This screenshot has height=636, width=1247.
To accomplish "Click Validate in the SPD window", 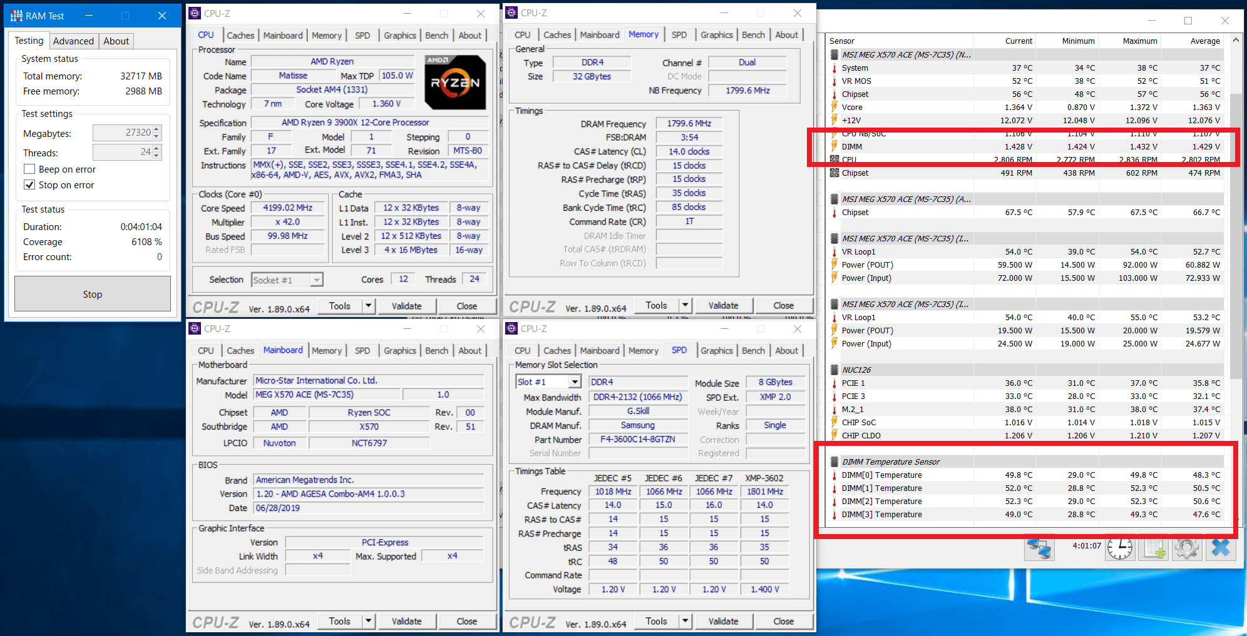I will (724, 621).
